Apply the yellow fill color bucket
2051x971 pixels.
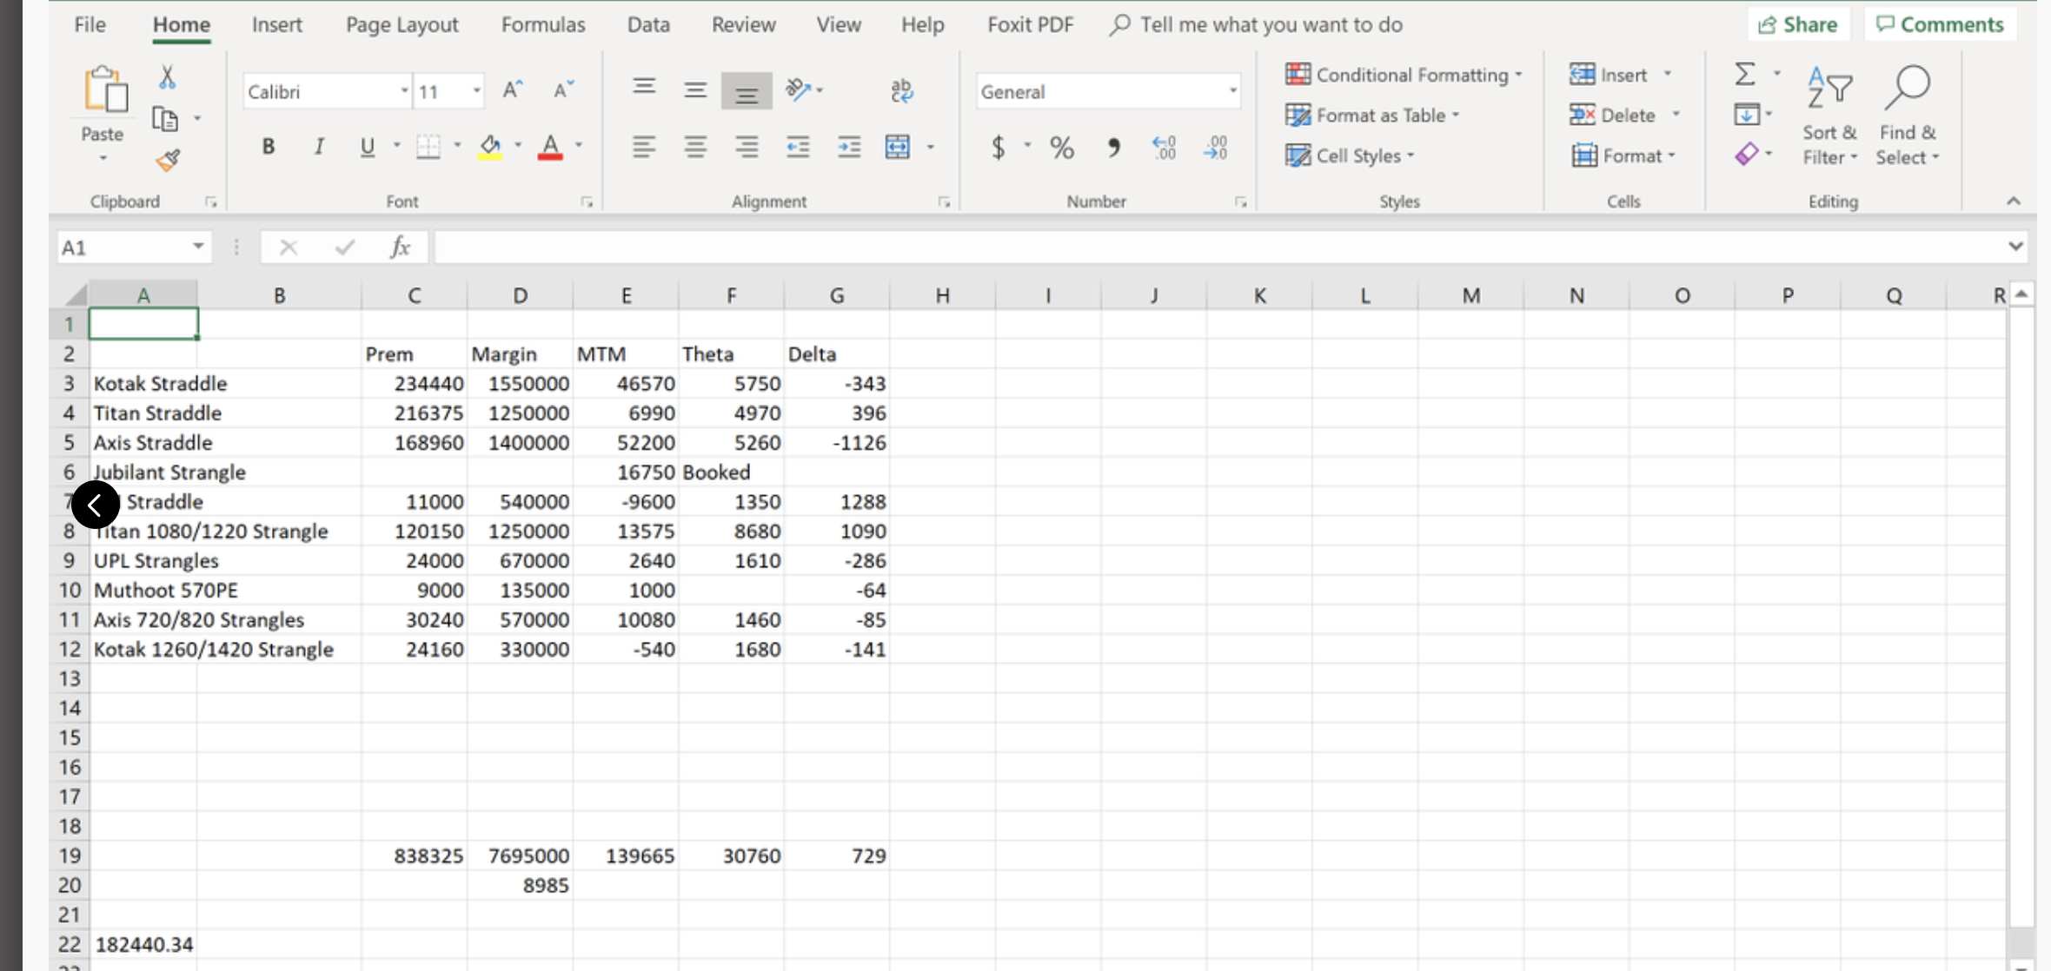(490, 147)
